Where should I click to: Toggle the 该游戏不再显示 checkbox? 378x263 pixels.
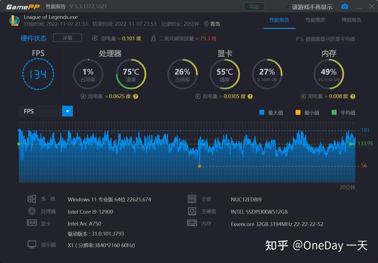click(x=287, y=7)
